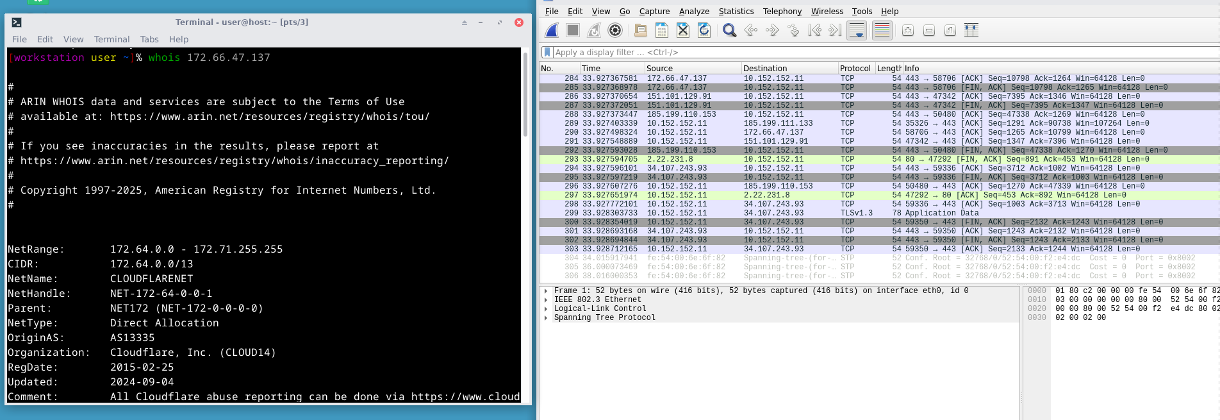
Task: Open Wireshark Go menu
Action: click(x=625, y=11)
